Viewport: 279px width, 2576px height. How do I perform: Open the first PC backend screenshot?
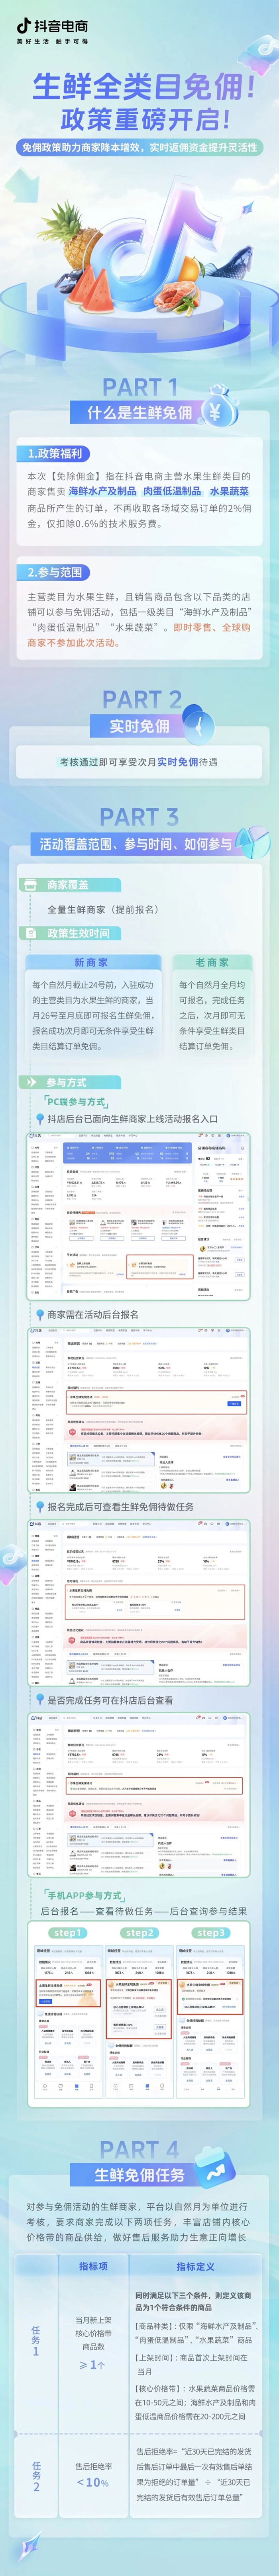[x=139, y=1216]
